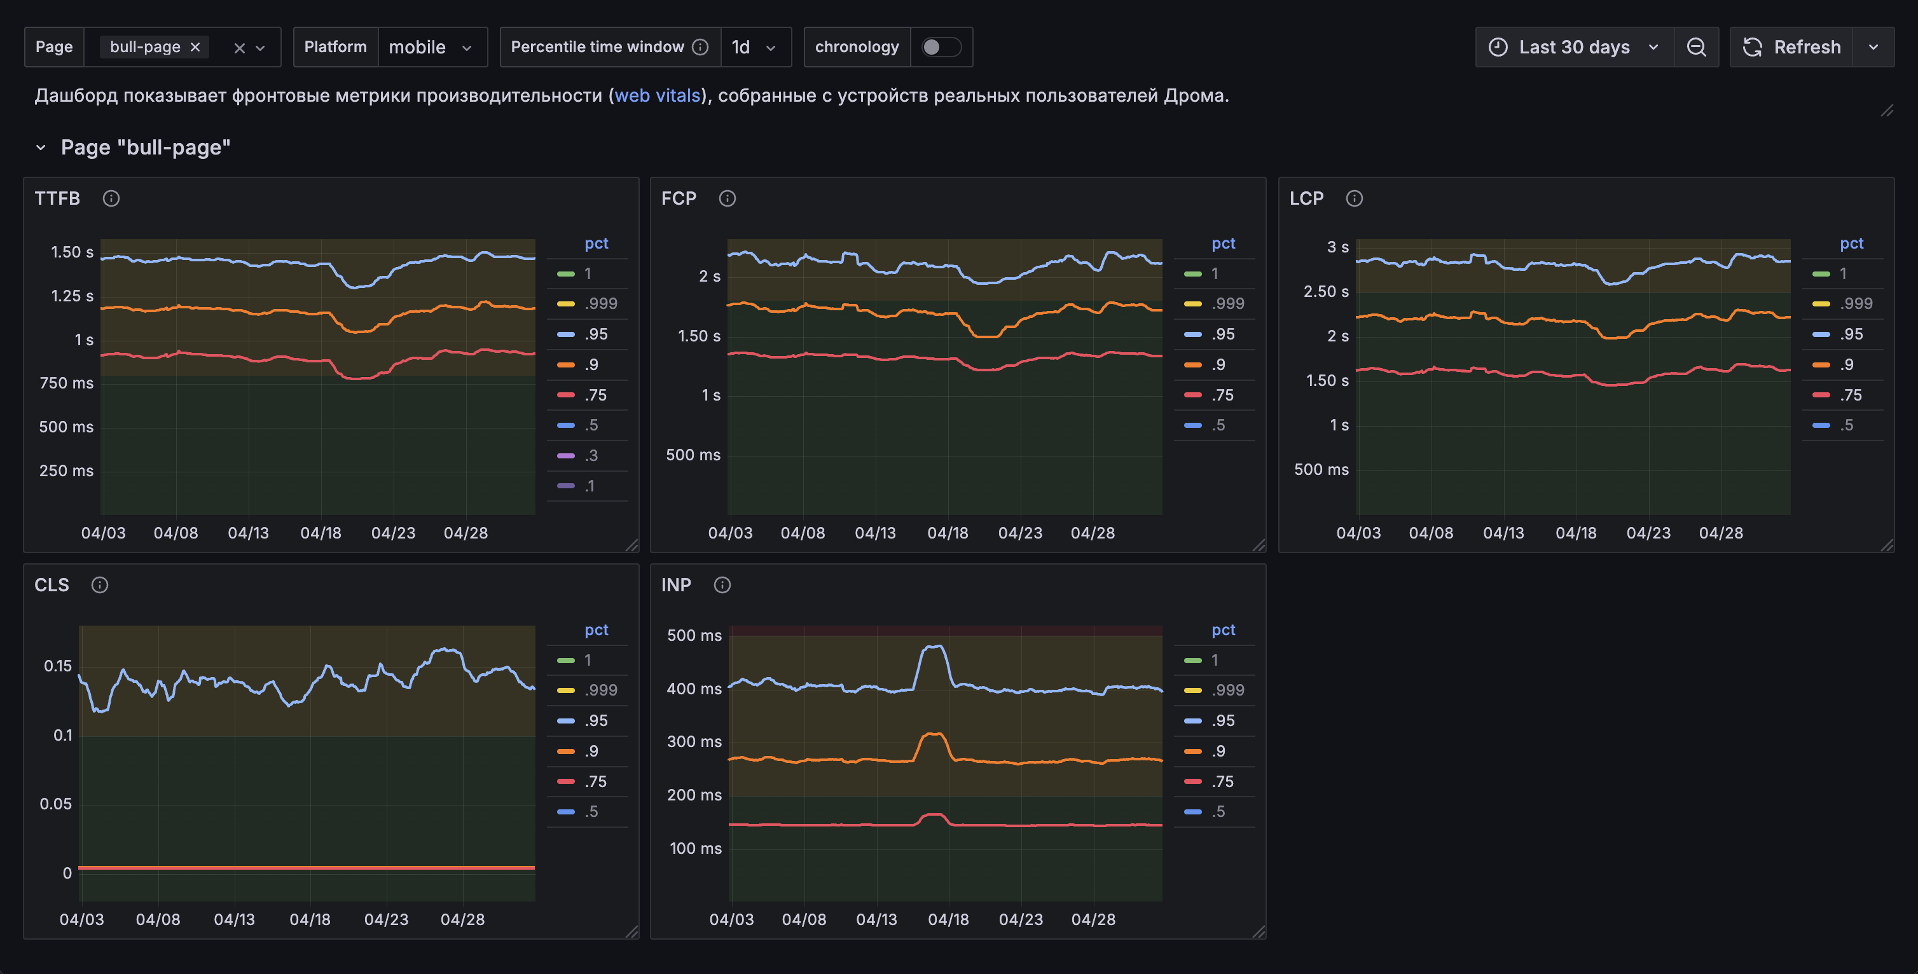Click the INP panel info icon
This screenshot has width=1918, height=974.
pyautogui.click(x=722, y=584)
